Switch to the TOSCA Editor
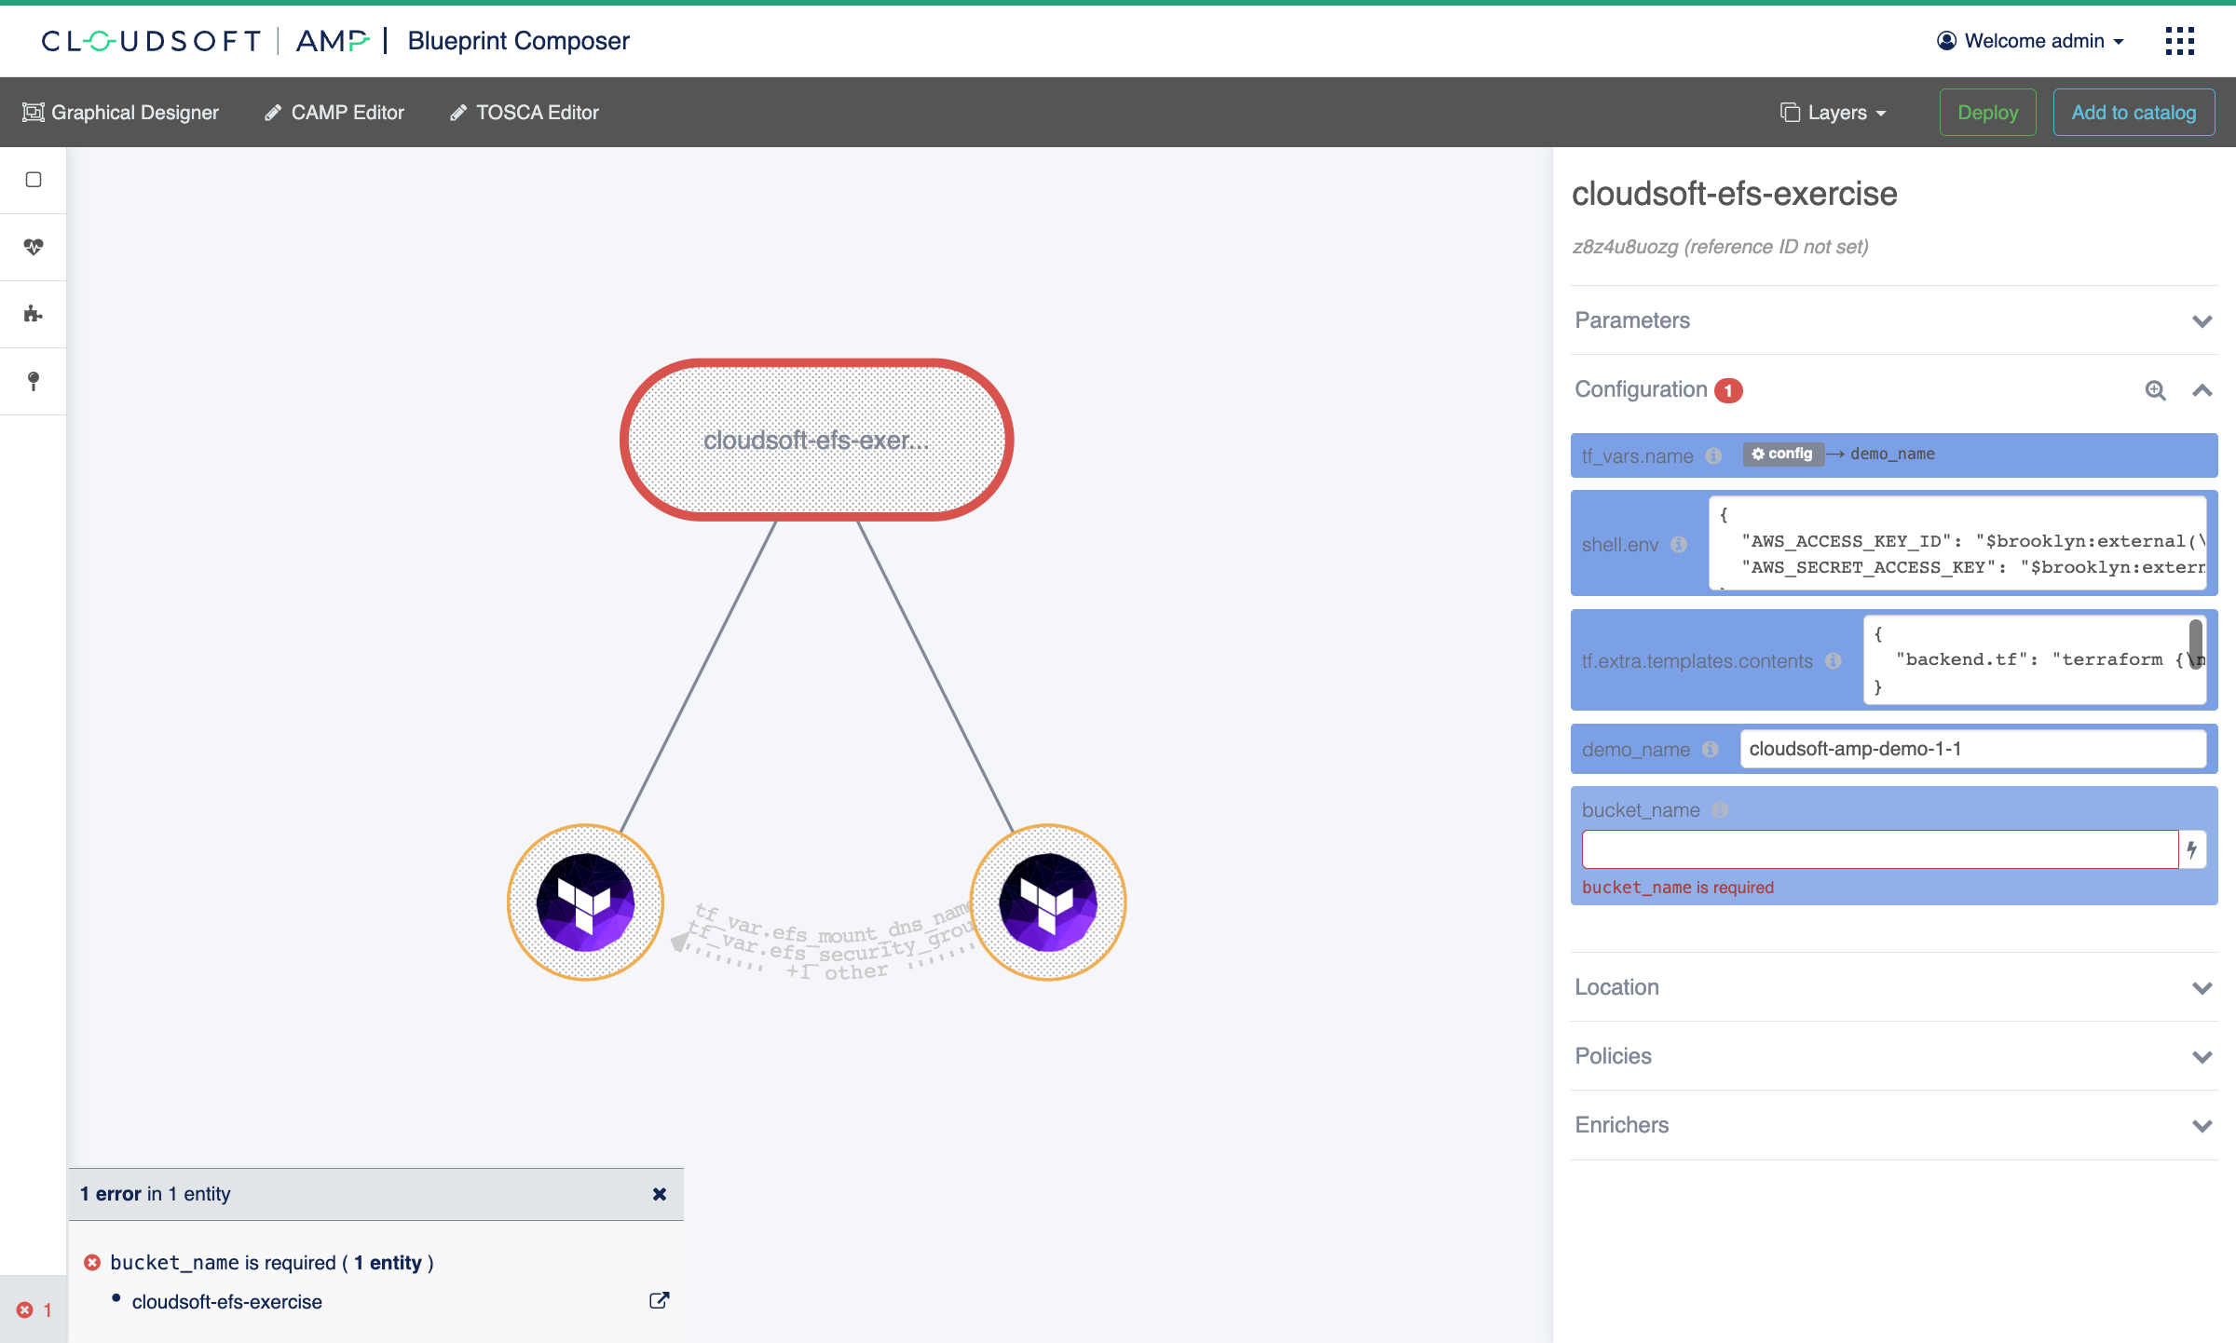The image size is (2236, 1343). [x=525, y=113]
